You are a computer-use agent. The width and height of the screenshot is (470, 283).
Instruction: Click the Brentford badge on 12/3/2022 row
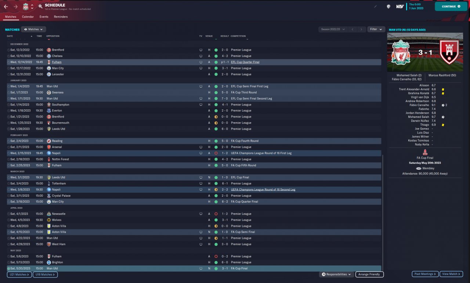pos(49,50)
